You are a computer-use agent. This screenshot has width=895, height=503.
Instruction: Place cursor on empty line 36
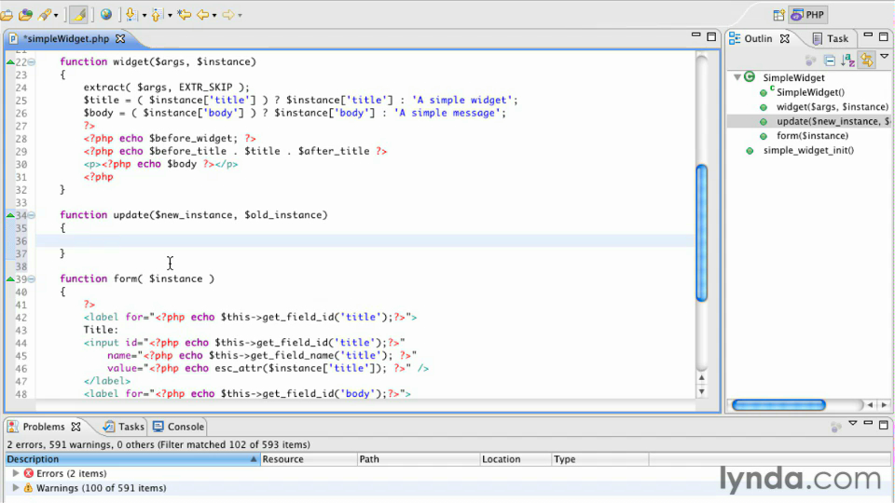tap(365, 240)
